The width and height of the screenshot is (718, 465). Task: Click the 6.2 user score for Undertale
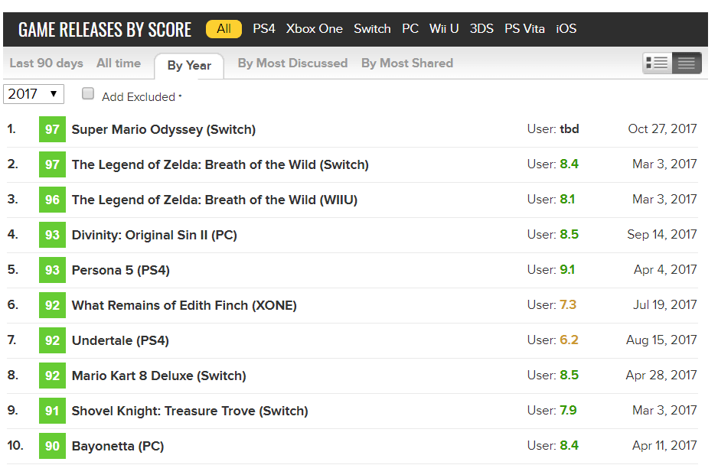click(570, 340)
